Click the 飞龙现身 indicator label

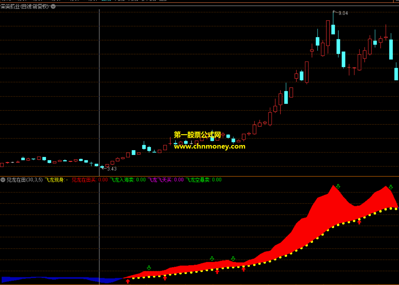[x=56, y=180]
